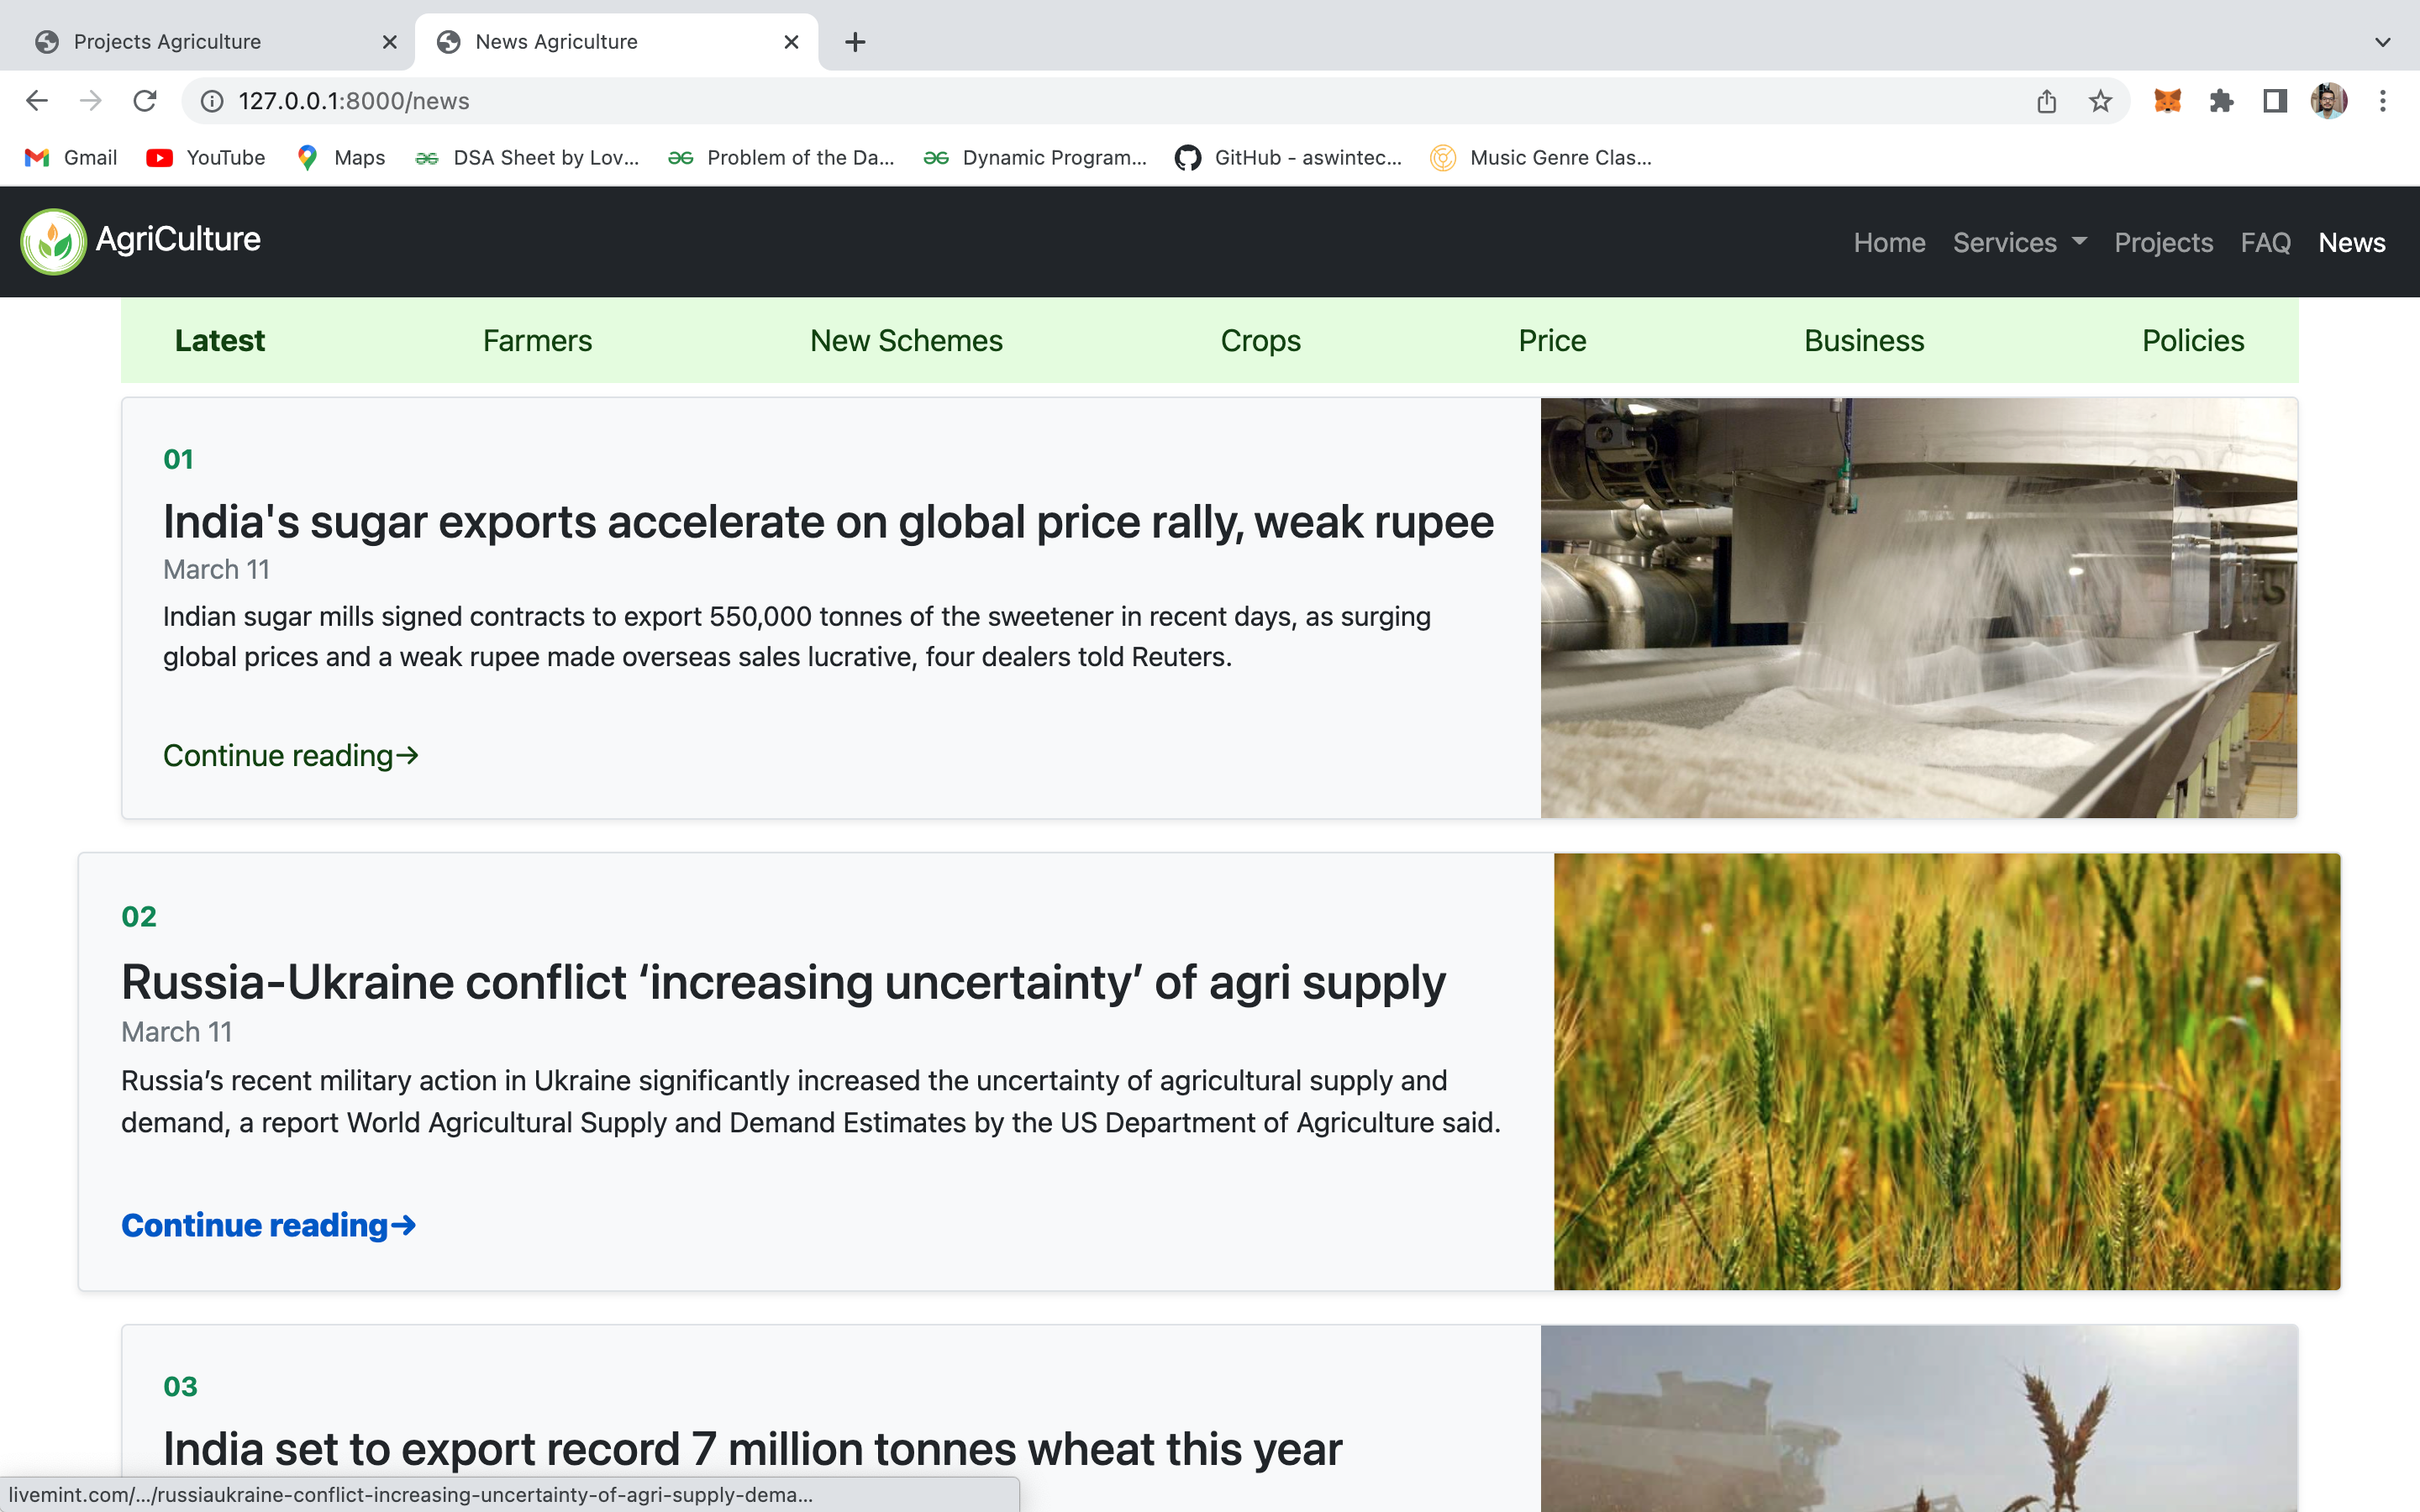Click the sugar mill article image
This screenshot has height=1512, width=2420.
1918,608
